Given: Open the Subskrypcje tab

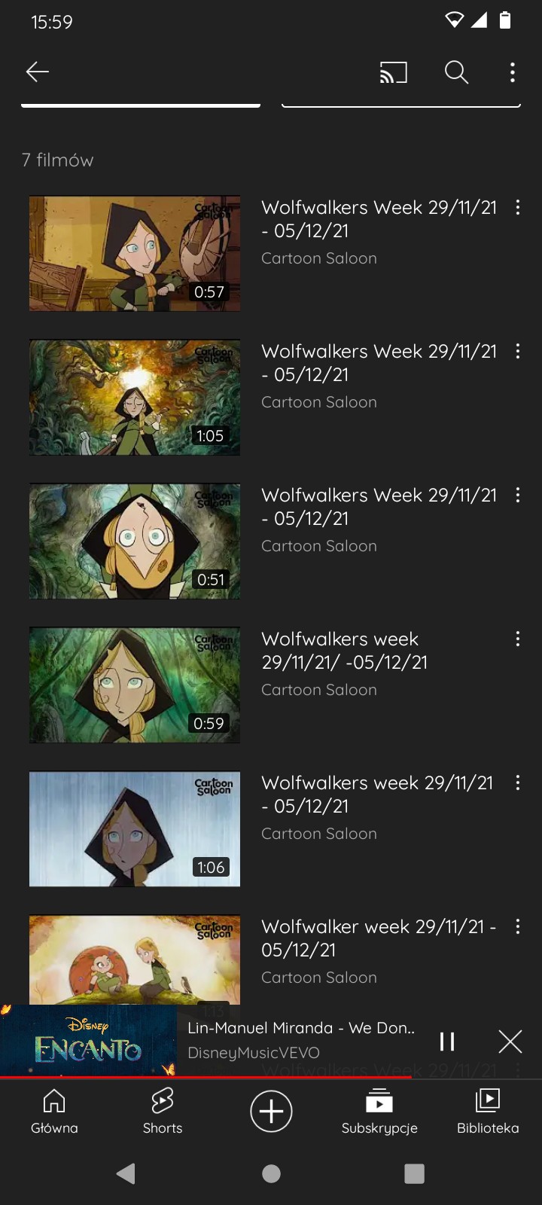Looking at the screenshot, I should pos(379,1111).
